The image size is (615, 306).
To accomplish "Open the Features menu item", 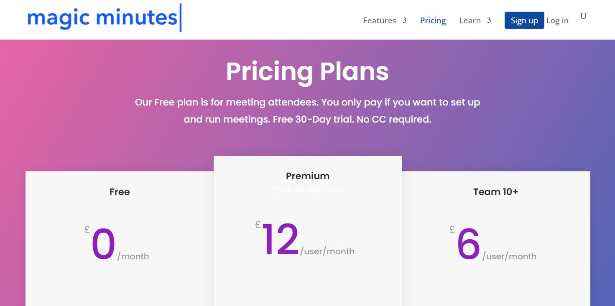I will (379, 20).
